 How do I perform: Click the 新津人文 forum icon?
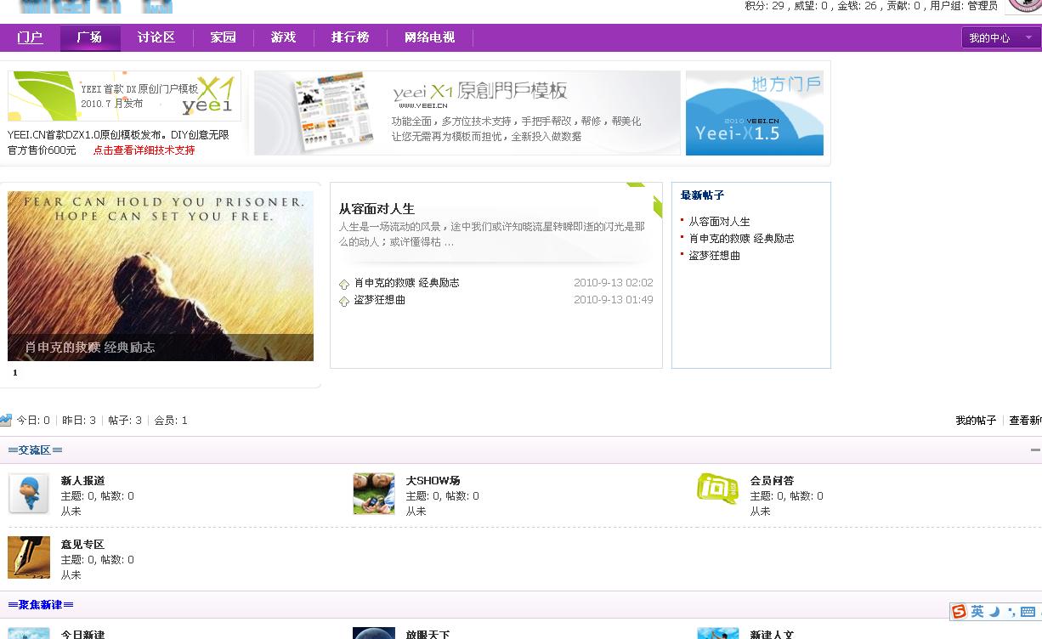pyautogui.click(x=718, y=634)
